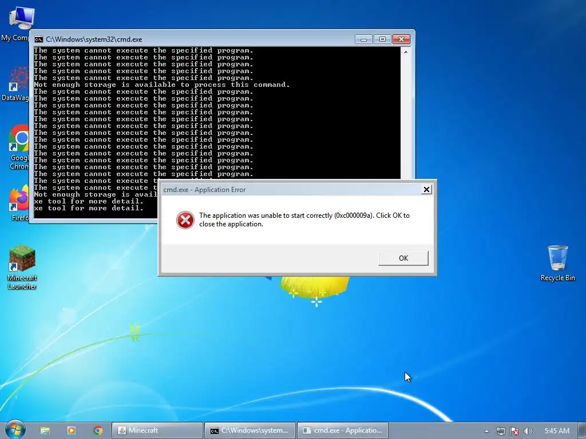Image resolution: width=586 pixels, height=439 pixels.
Task: Open the Google Chrome desktop shortcut
Action: 18,147
